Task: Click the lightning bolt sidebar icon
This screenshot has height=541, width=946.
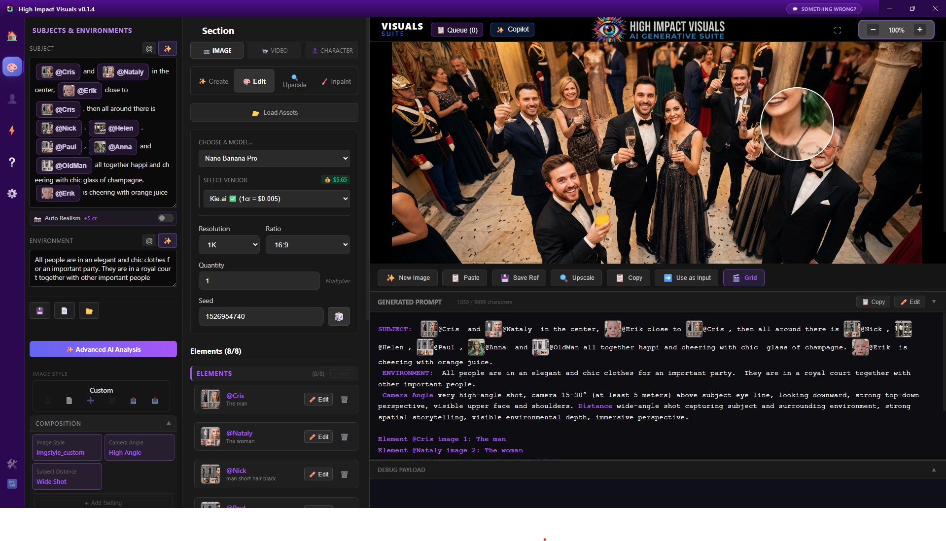Action: (x=12, y=131)
